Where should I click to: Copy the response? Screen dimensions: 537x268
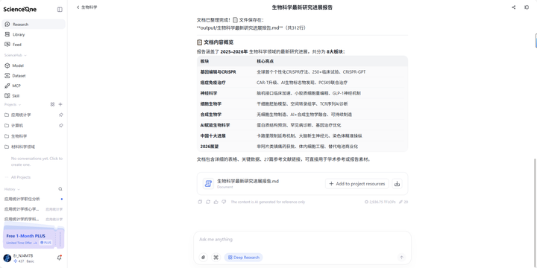point(200,202)
